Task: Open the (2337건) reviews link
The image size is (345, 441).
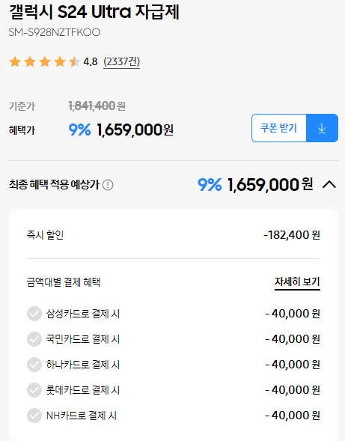Action: [121, 61]
